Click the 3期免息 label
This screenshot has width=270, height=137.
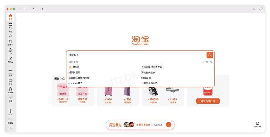click(127, 102)
